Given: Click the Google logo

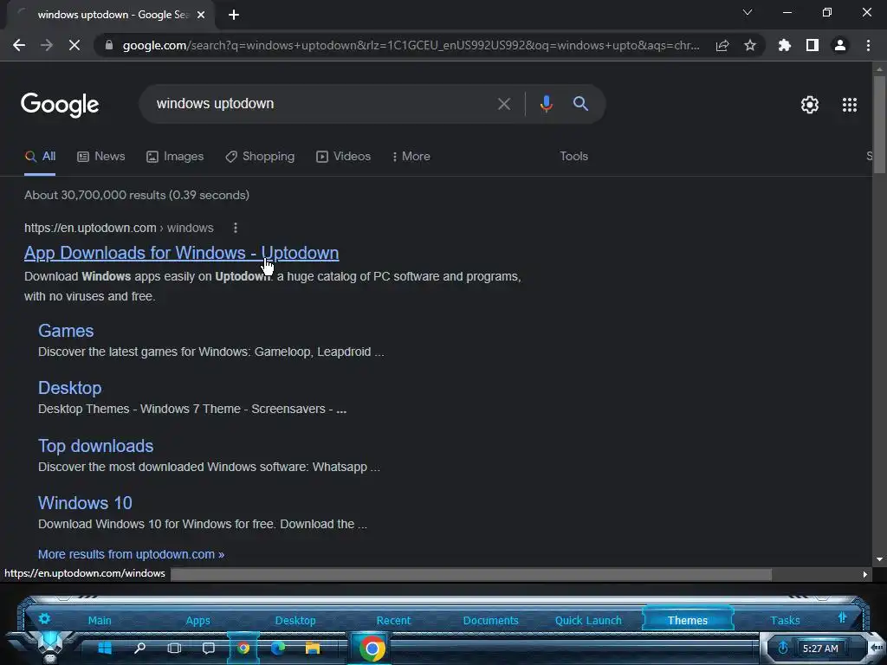Looking at the screenshot, I should (x=60, y=105).
